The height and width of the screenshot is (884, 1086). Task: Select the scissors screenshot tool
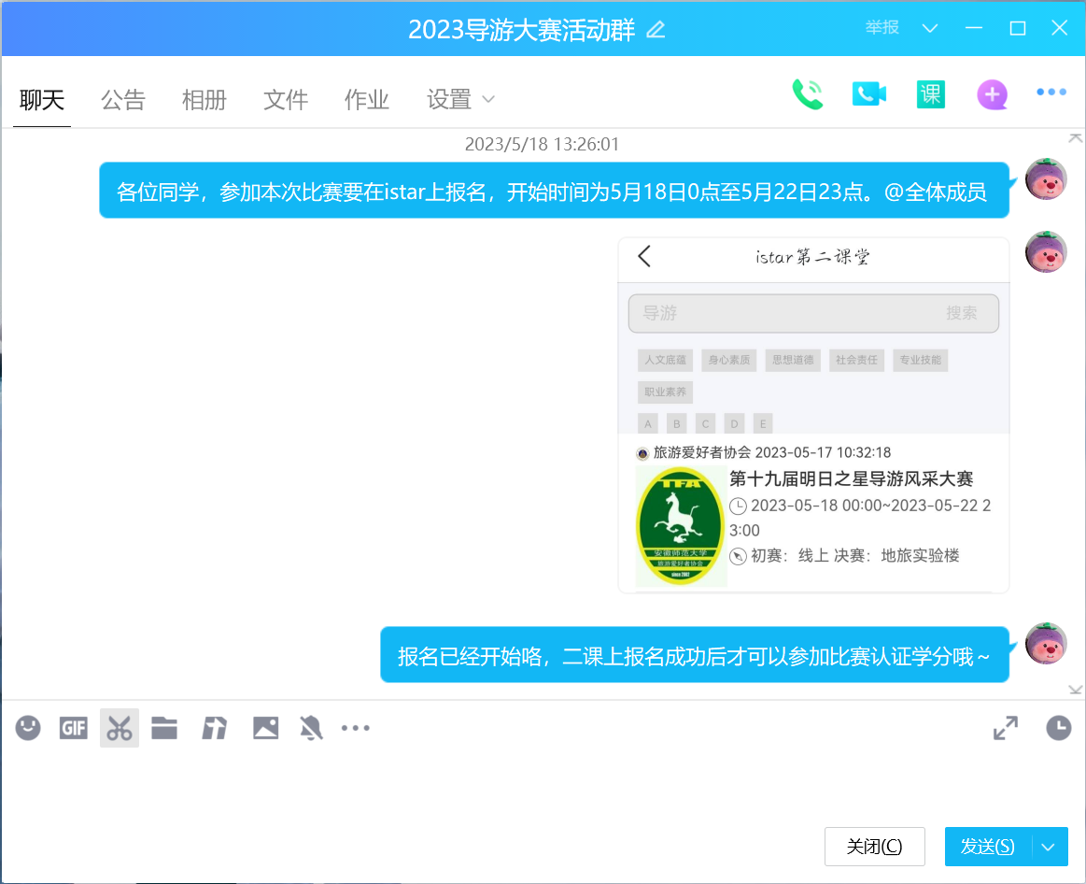tap(119, 728)
